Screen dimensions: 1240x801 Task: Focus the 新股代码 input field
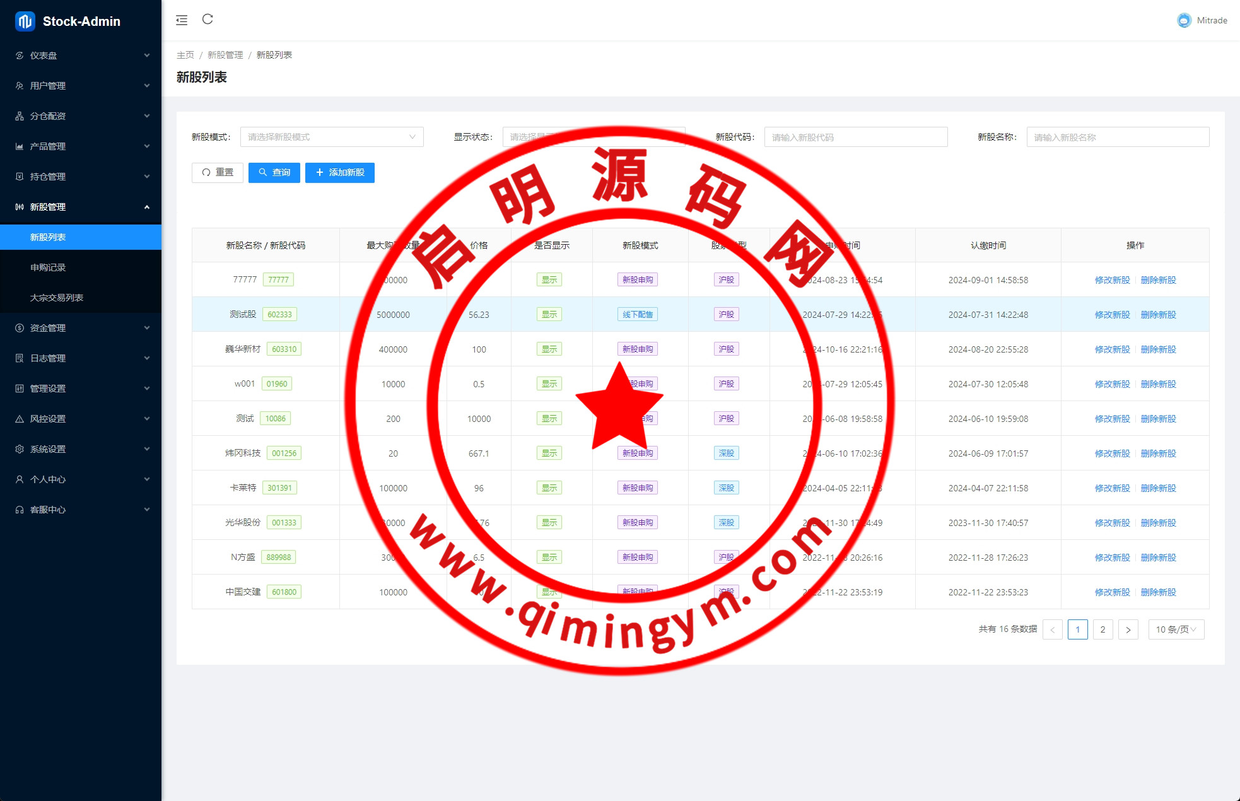point(855,137)
